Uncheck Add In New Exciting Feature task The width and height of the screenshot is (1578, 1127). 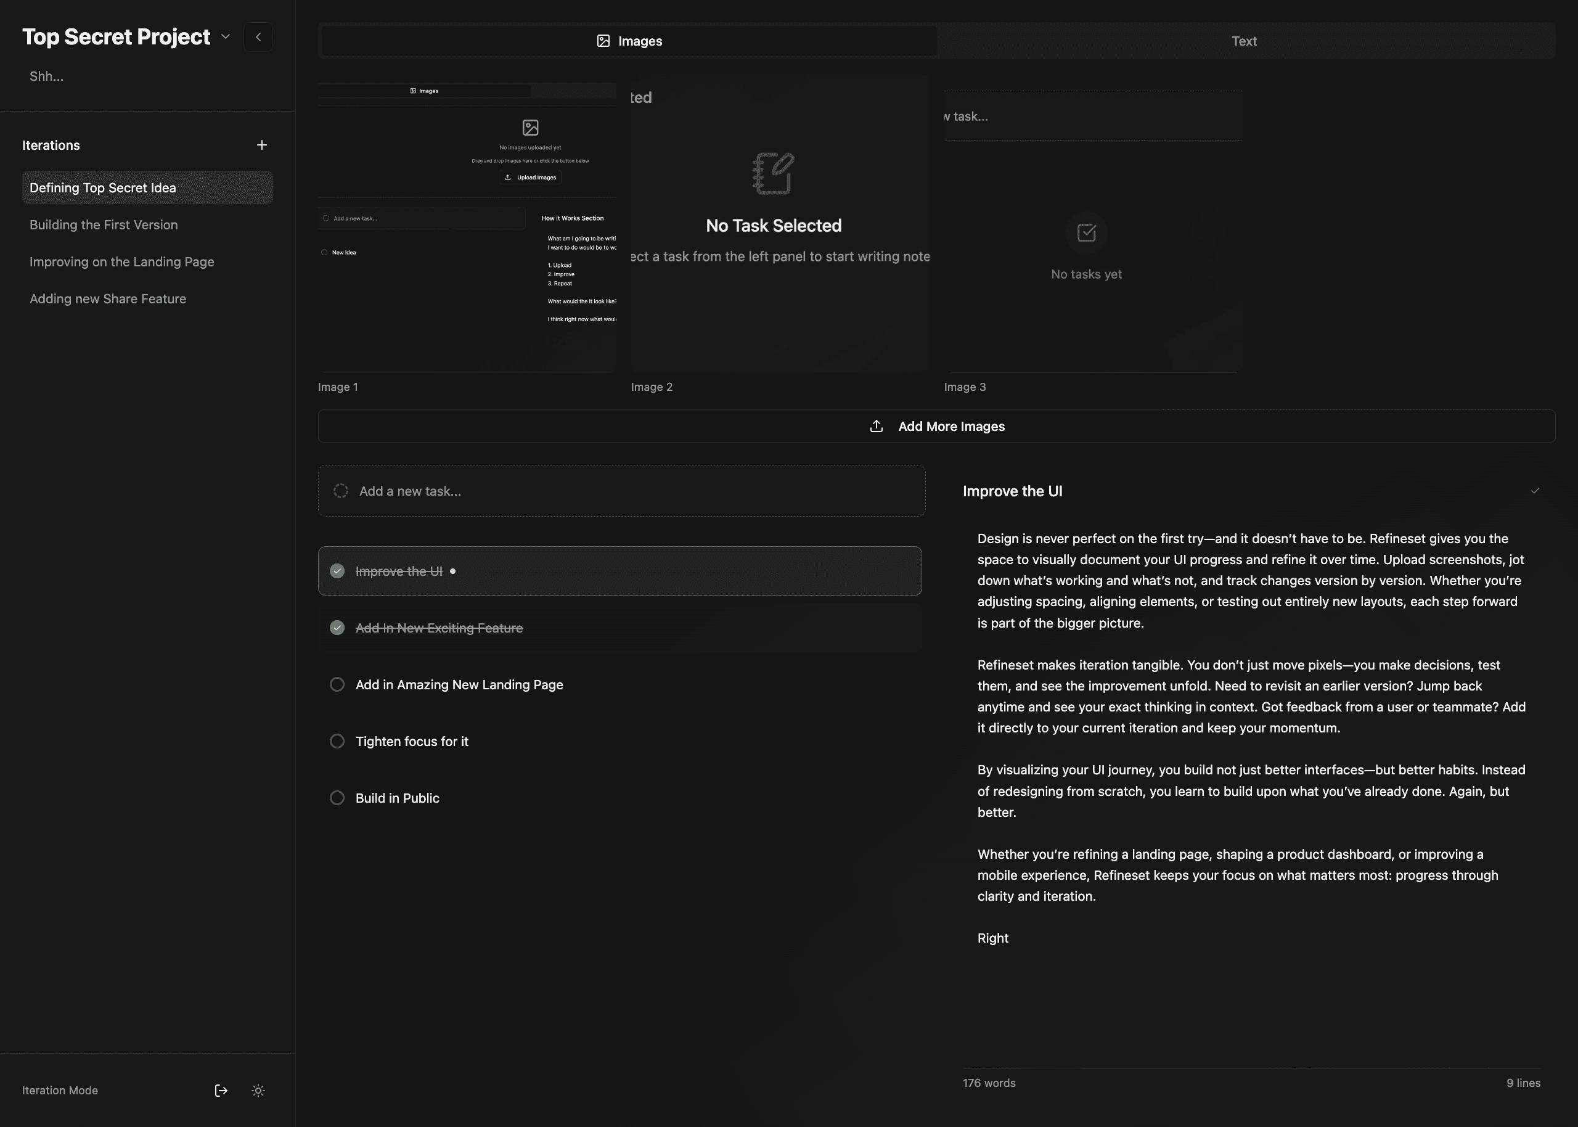click(337, 628)
